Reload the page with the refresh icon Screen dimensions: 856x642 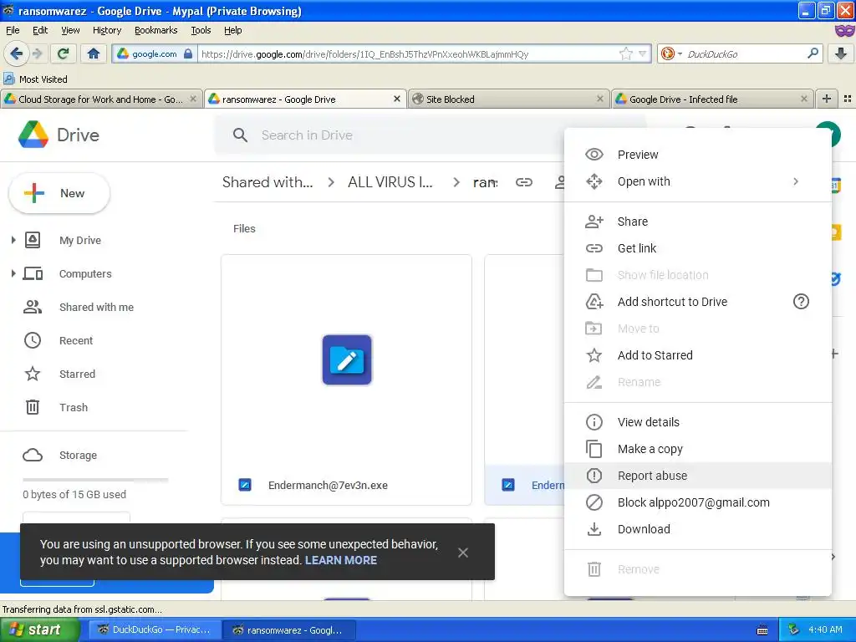[64, 53]
